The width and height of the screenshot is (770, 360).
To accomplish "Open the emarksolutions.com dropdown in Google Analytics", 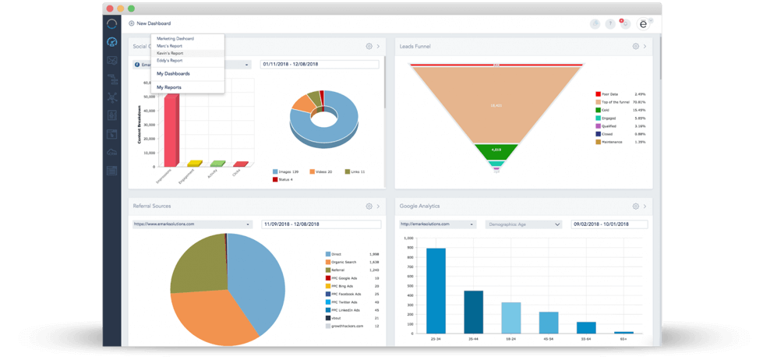I will (x=438, y=224).
